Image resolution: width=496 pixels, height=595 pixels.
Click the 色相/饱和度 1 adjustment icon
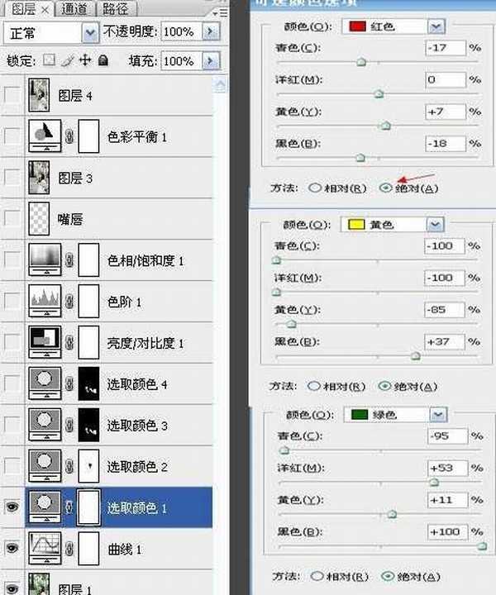(45, 259)
